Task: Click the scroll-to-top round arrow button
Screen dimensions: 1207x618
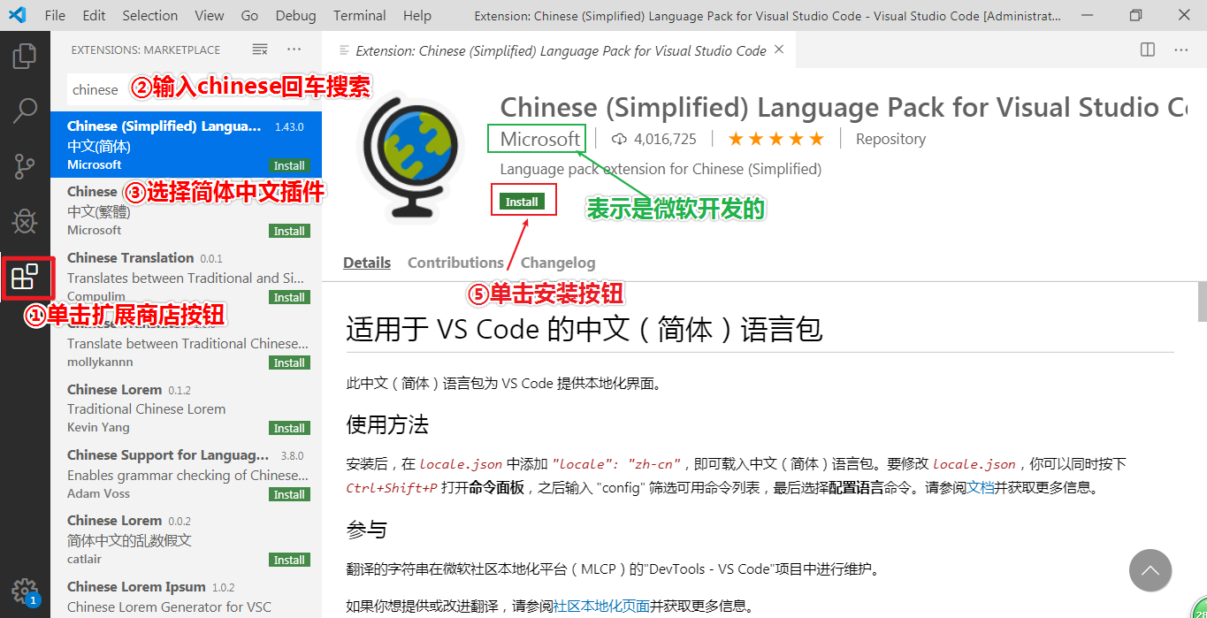Action: [x=1150, y=570]
